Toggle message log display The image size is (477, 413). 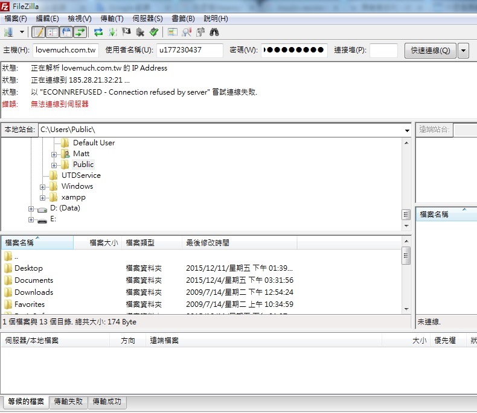(x=39, y=32)
